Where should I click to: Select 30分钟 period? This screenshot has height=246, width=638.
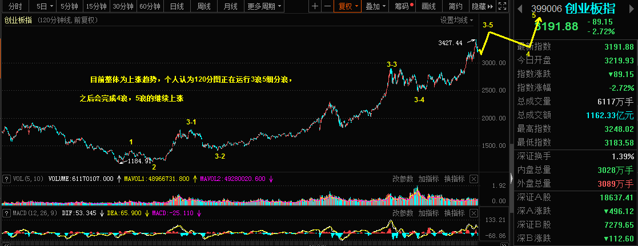123,6
